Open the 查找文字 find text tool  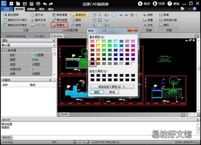(x=38, y=20)
